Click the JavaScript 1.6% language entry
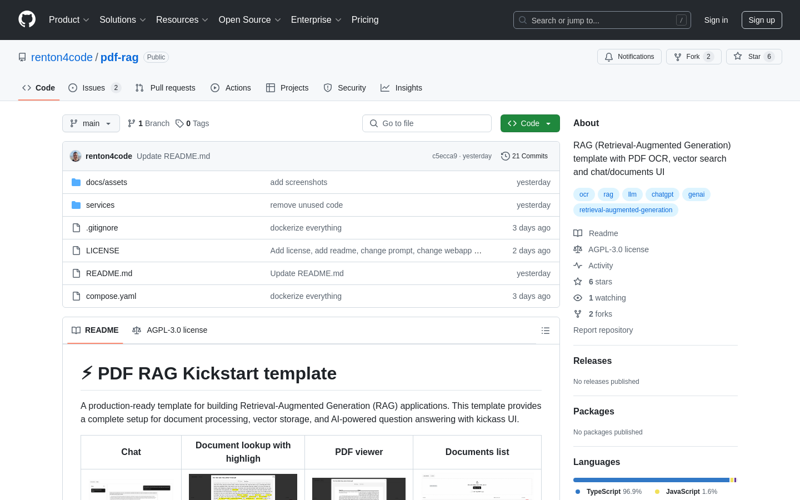This screenshot has width=800, height=500. click(x=686, y=492)
